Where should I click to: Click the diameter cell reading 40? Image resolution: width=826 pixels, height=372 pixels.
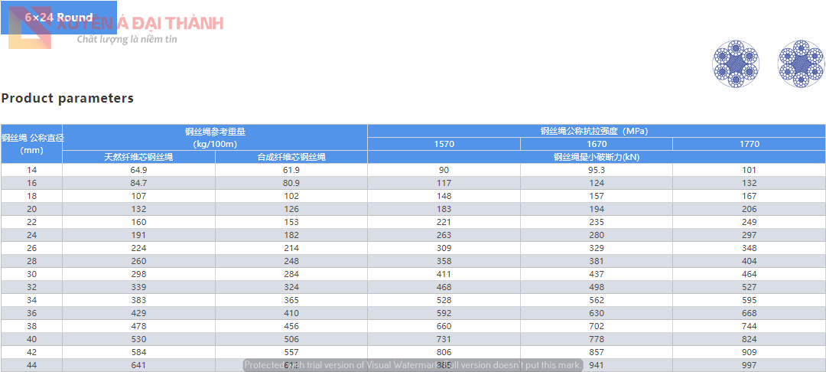pos(32,339)
